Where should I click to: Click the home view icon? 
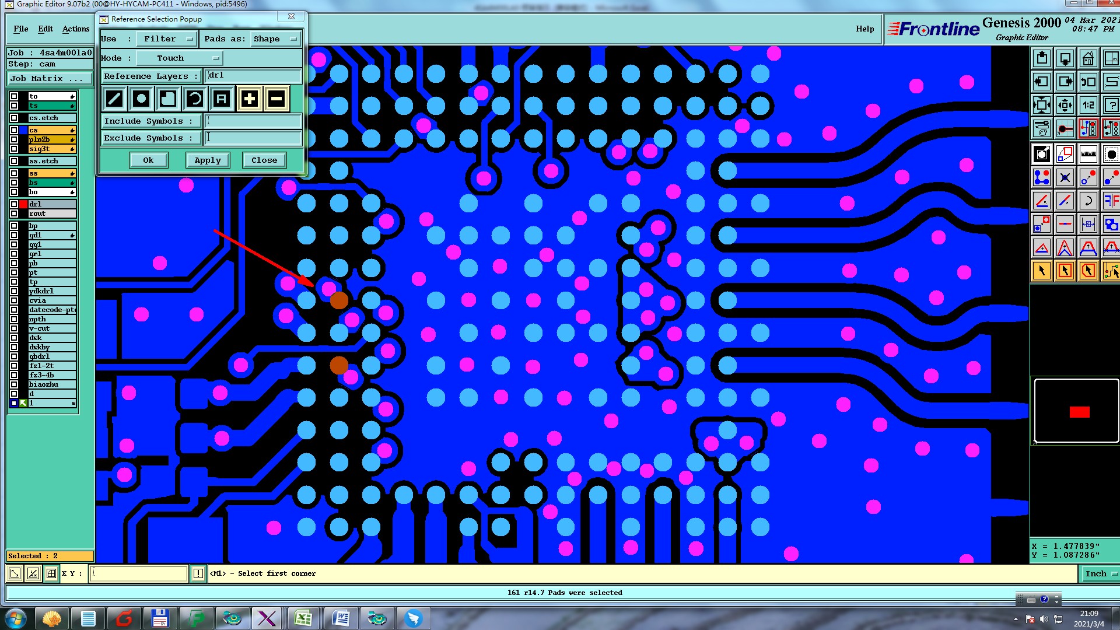(x=1088, y=58)
